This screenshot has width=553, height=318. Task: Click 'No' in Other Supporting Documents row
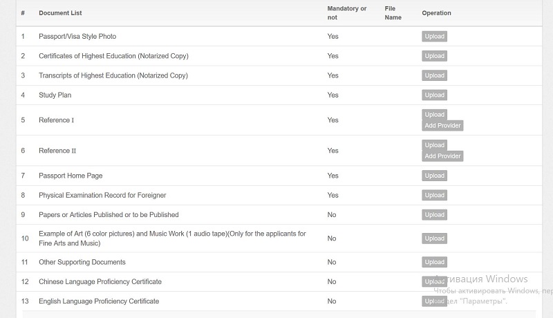click(332, 262)
